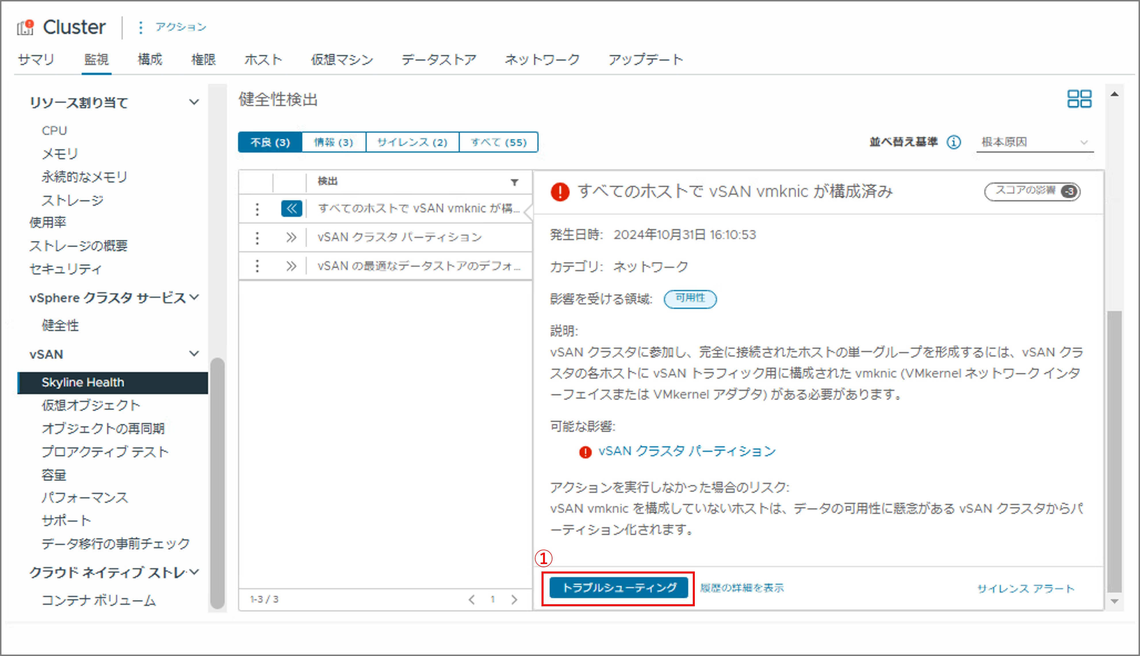This screenshot has width=1140, height=656.
Task: Open the three-dot menu for the vSAN クラスタ パーティション row
Action: (257, 237)
